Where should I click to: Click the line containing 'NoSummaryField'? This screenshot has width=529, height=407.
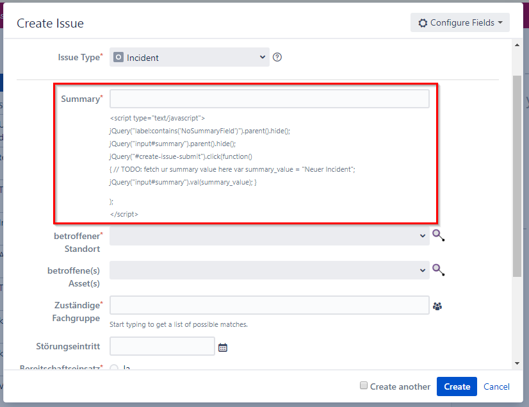(x=200, y=131)
